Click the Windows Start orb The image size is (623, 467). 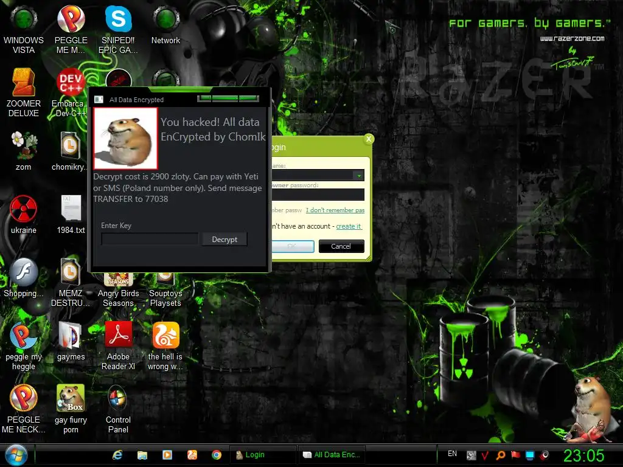[16, 455]
